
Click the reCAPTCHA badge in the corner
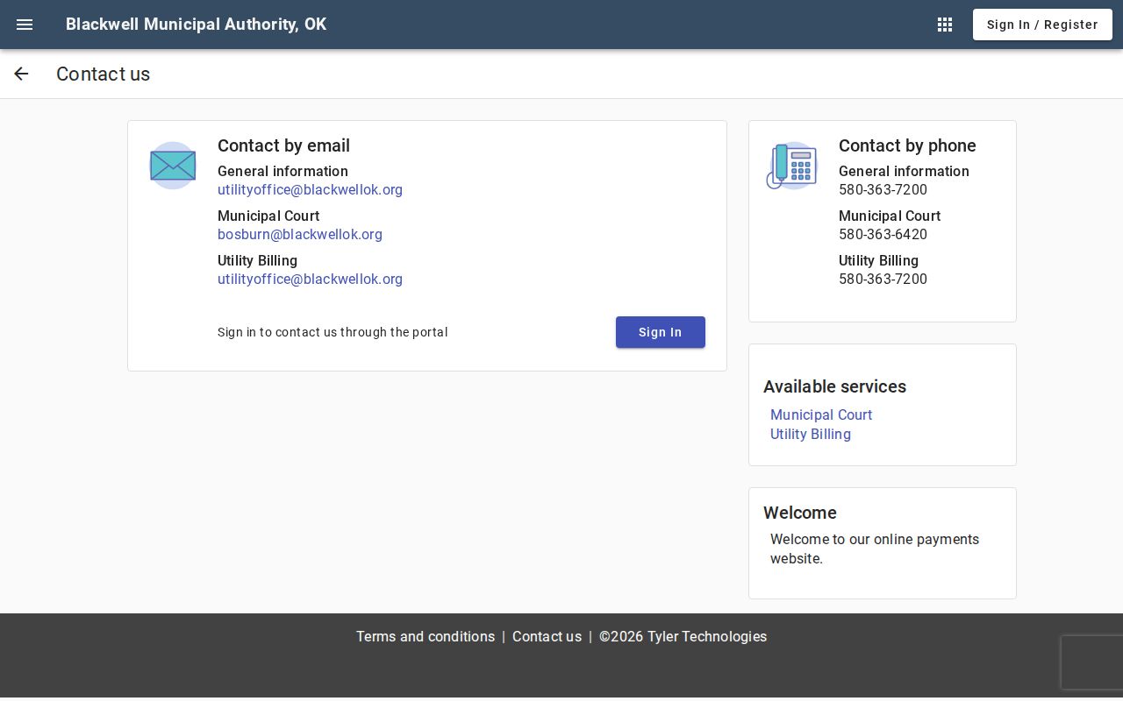point(1092,662)
